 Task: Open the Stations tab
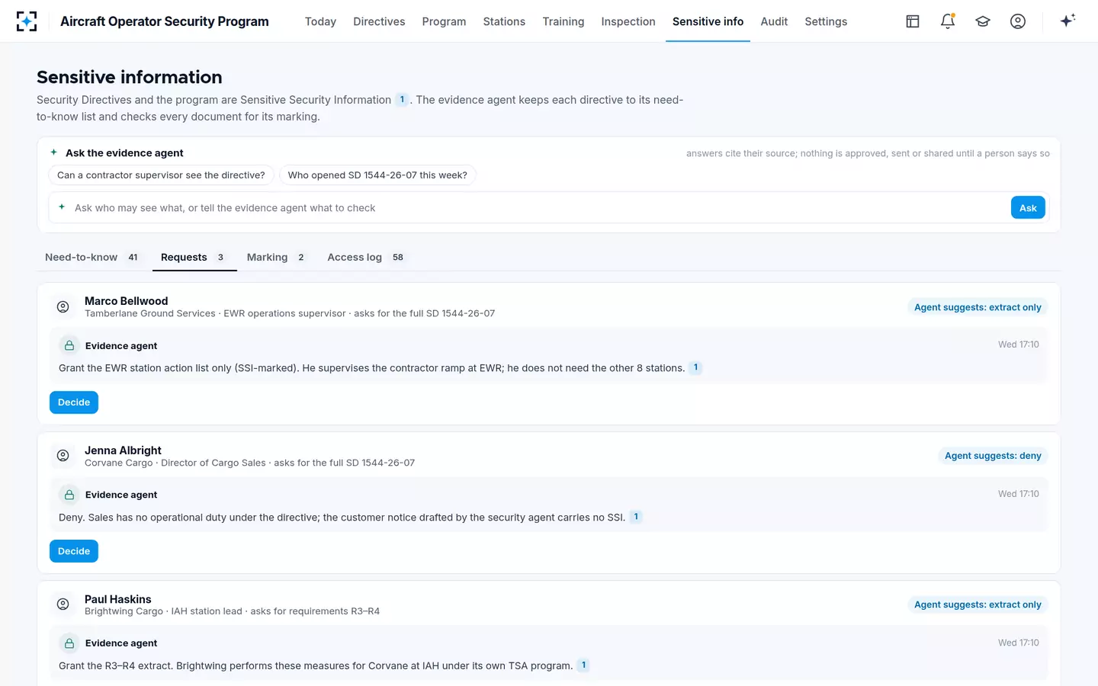coord(504,21)
